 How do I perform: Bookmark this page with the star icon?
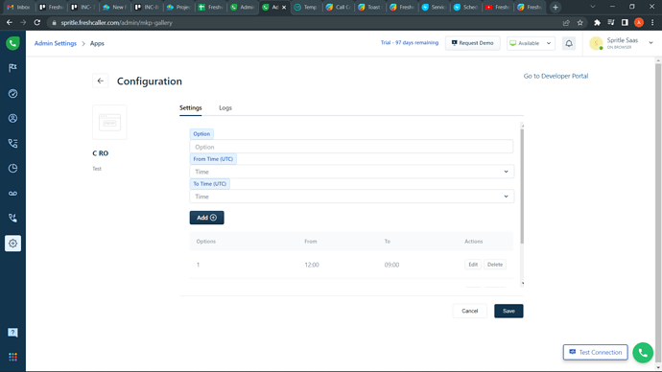coord(580,23)
